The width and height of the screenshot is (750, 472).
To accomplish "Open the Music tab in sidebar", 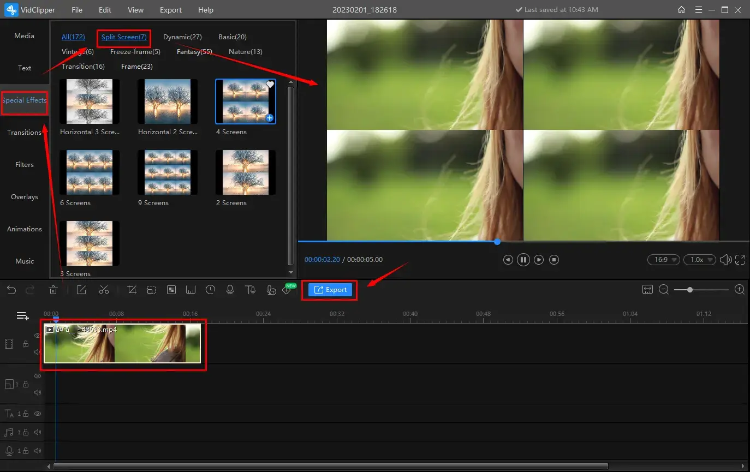I will pyautogui.click(x=25, y=261).
